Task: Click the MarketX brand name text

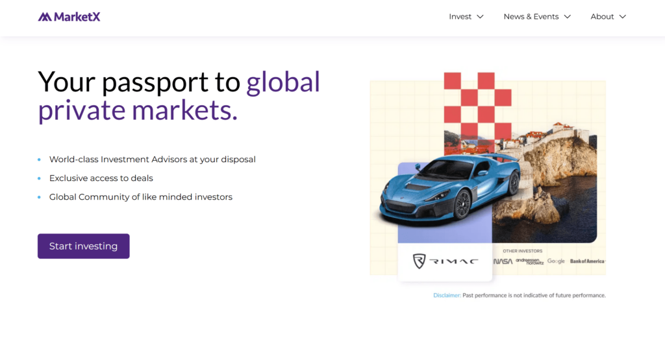Action: point(77,17)
